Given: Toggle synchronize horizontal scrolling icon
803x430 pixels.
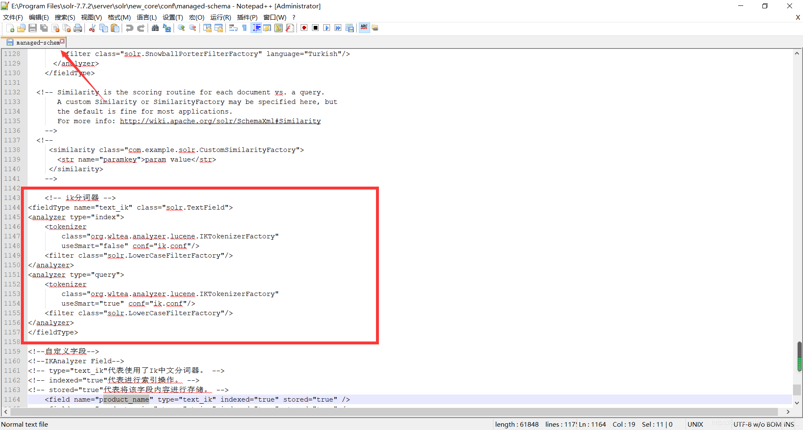Looking at the screenshot, I should pos(219,28).
